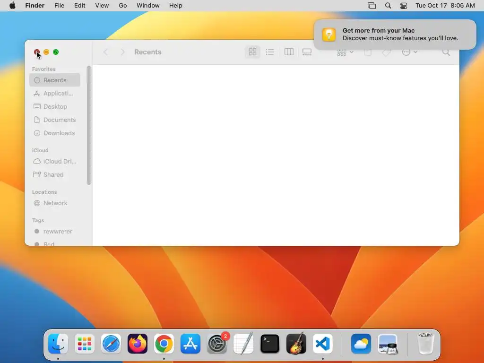484x363 pixels.
Task: Open Launchpad from the Dock
Action: (x=85, y=344)
